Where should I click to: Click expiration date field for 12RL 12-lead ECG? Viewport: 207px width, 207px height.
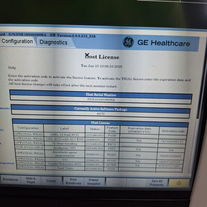click(139, 136)
